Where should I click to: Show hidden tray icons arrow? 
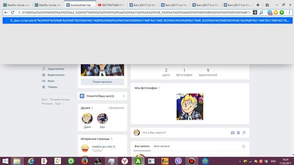coord(240,161)
